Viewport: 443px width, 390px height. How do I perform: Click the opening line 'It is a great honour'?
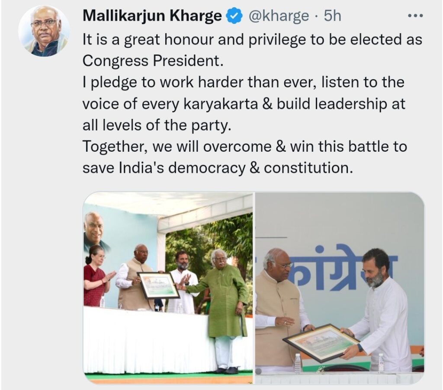[252, 39]
